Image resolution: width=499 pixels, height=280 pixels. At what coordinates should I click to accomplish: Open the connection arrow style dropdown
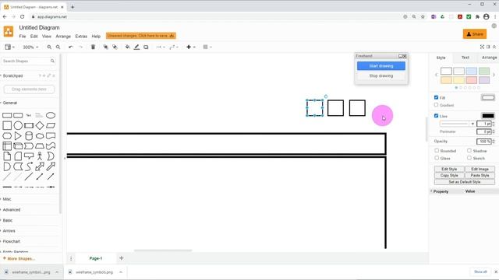point(160,47)
